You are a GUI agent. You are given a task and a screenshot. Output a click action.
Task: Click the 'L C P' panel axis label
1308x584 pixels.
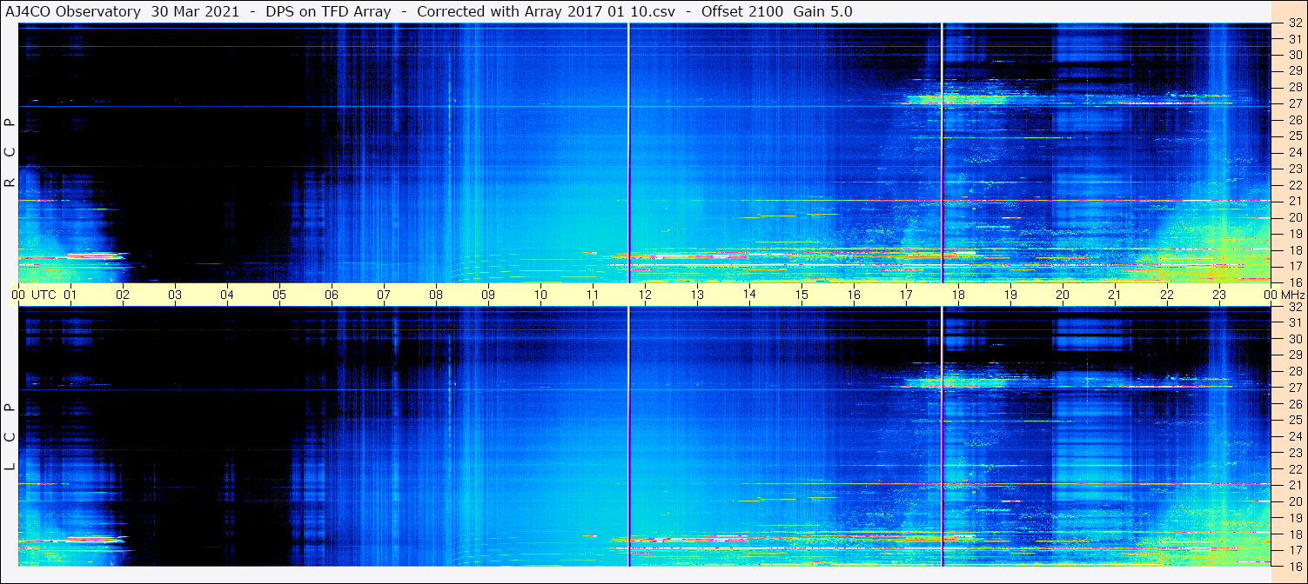click(10, 436)
